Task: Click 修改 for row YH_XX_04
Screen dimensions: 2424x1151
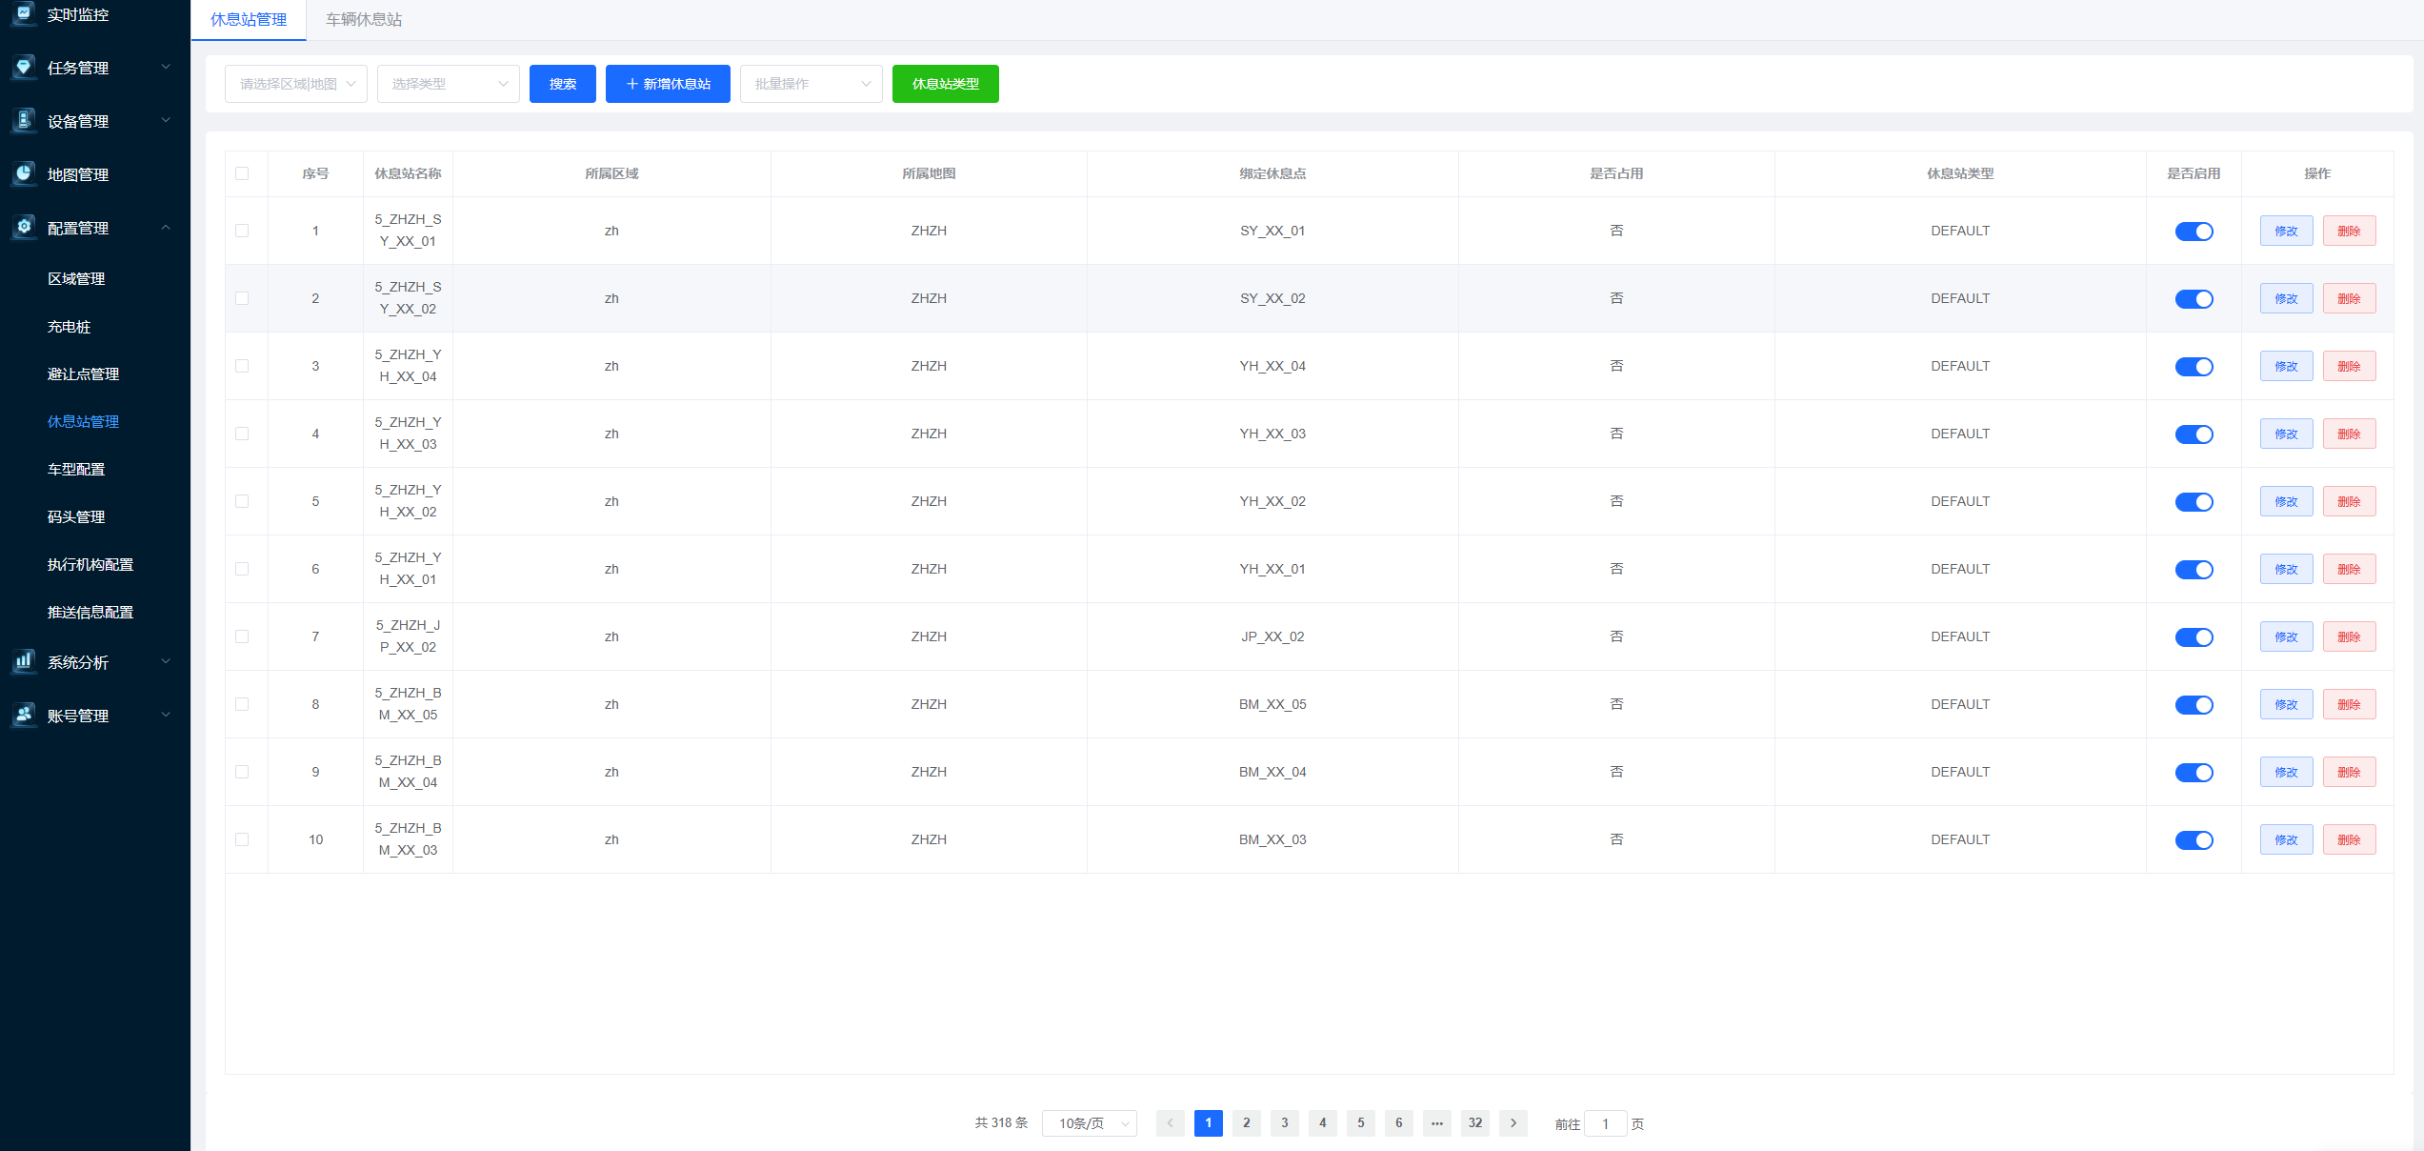Action: tap(2286, 367)
